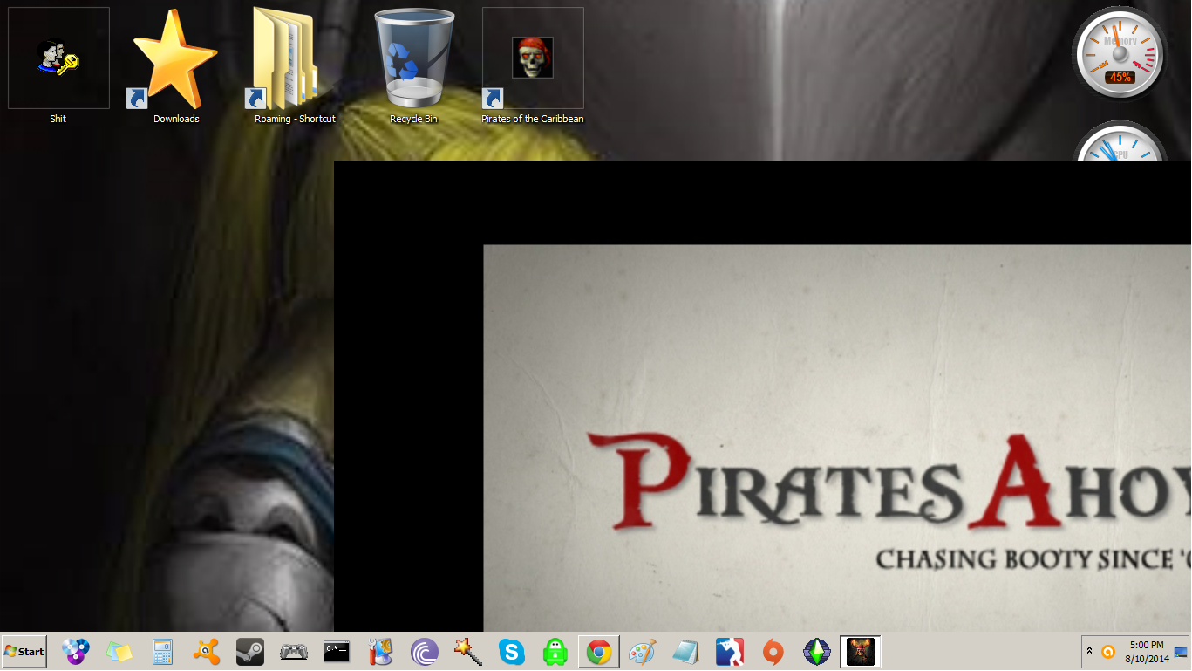The width and height of the screenshot is (1192, 671).
Task: Open Sticky Notes from taskbar
Action: click(119, 652)
